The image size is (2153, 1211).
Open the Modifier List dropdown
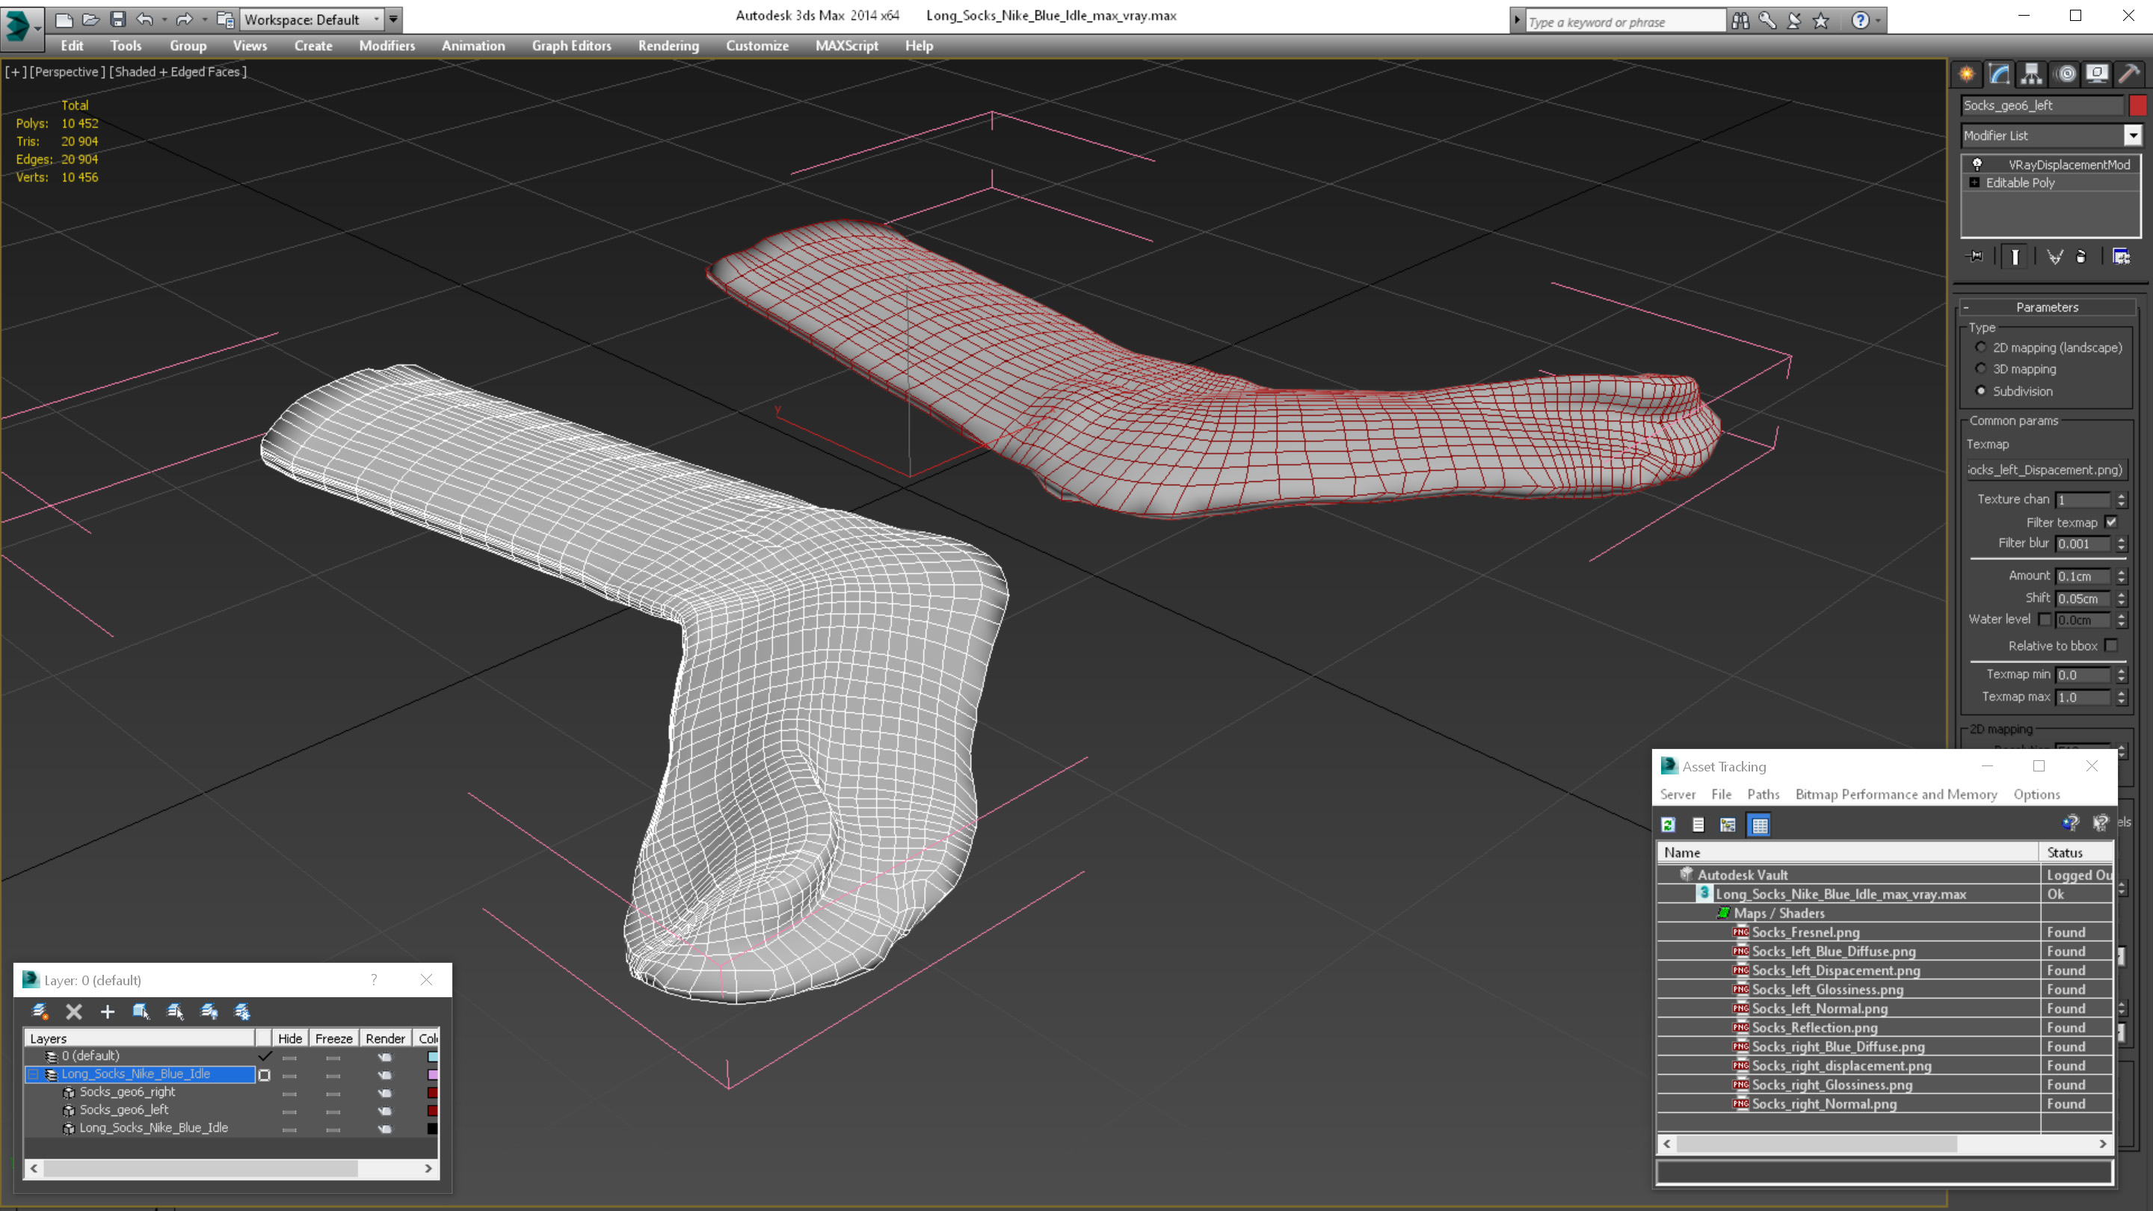pos(2133,135)
